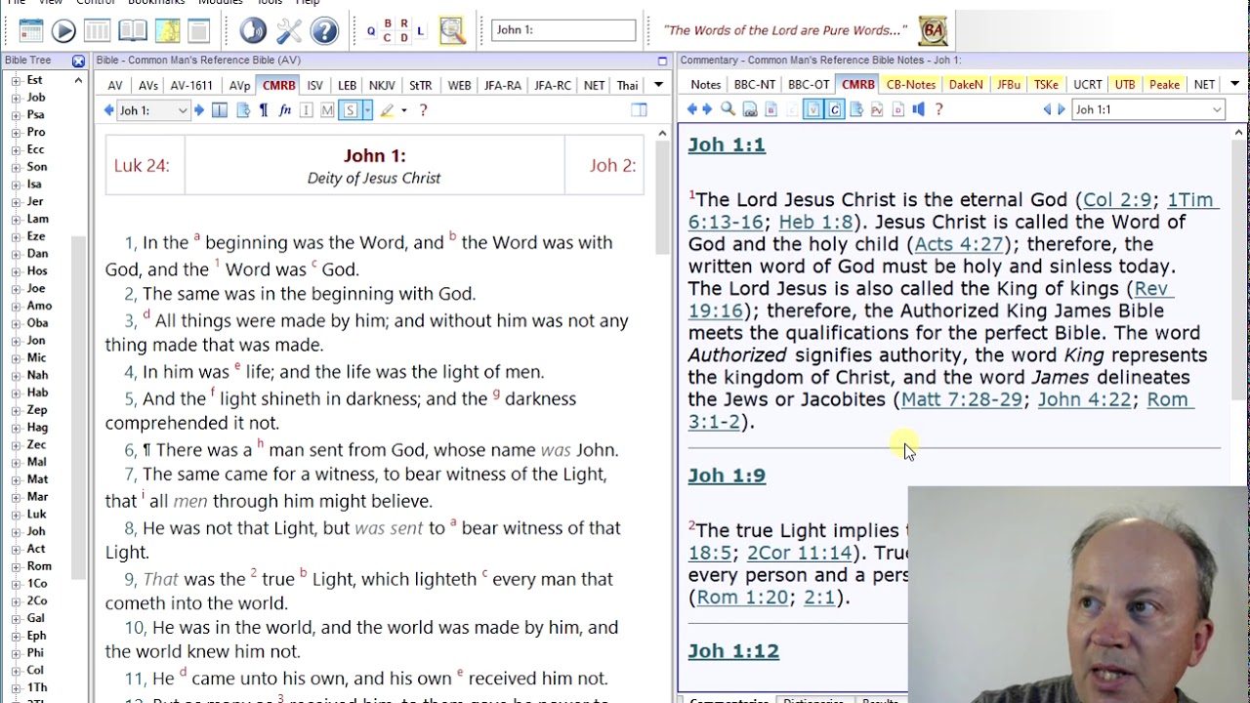
Task: Open the Heb 1:8 reference link
Action: 815,222
